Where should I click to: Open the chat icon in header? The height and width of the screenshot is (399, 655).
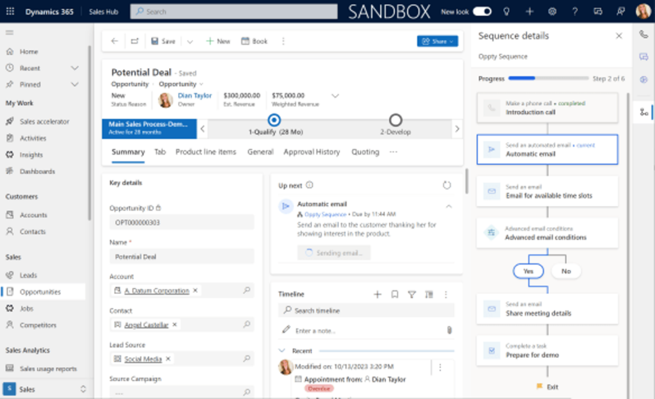(x=598, y=12)
